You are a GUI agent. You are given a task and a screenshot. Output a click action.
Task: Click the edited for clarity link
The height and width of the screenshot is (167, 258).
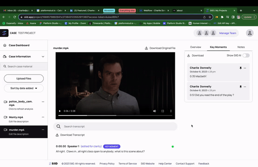coord(91,146)
